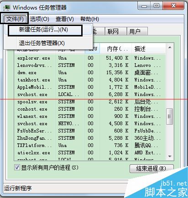This screenshot has height=198, width=188.
Task: Maximize the Task Manager window
Action: [156, 6]
